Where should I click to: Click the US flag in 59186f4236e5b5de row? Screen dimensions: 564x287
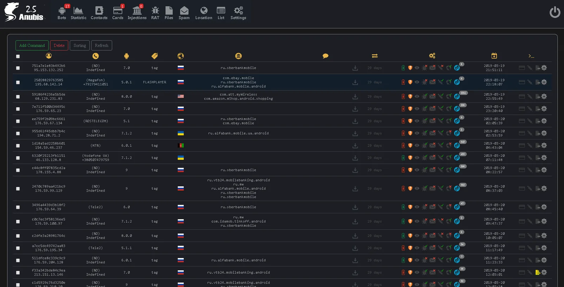point(180,96)
